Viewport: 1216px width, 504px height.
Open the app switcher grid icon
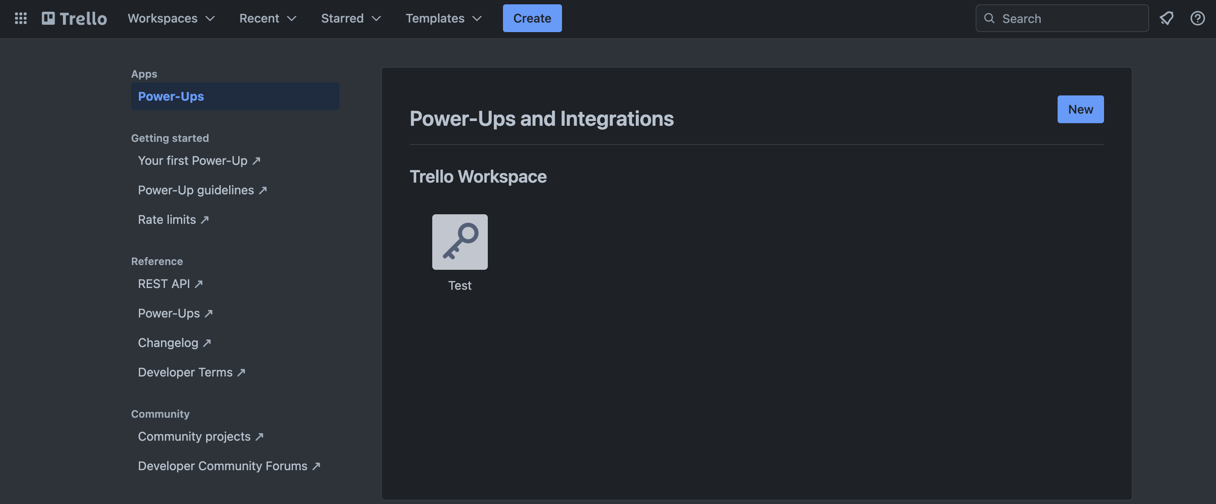pyautogui.click(x=21, y=18)
